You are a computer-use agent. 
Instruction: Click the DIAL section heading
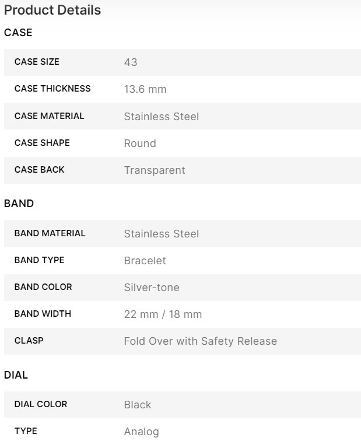coord(16,375)
